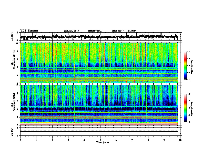Click the ch.1 frequency spectrogram panel
The width and height of the screenshot is (203, 157).
click(100, 63)
